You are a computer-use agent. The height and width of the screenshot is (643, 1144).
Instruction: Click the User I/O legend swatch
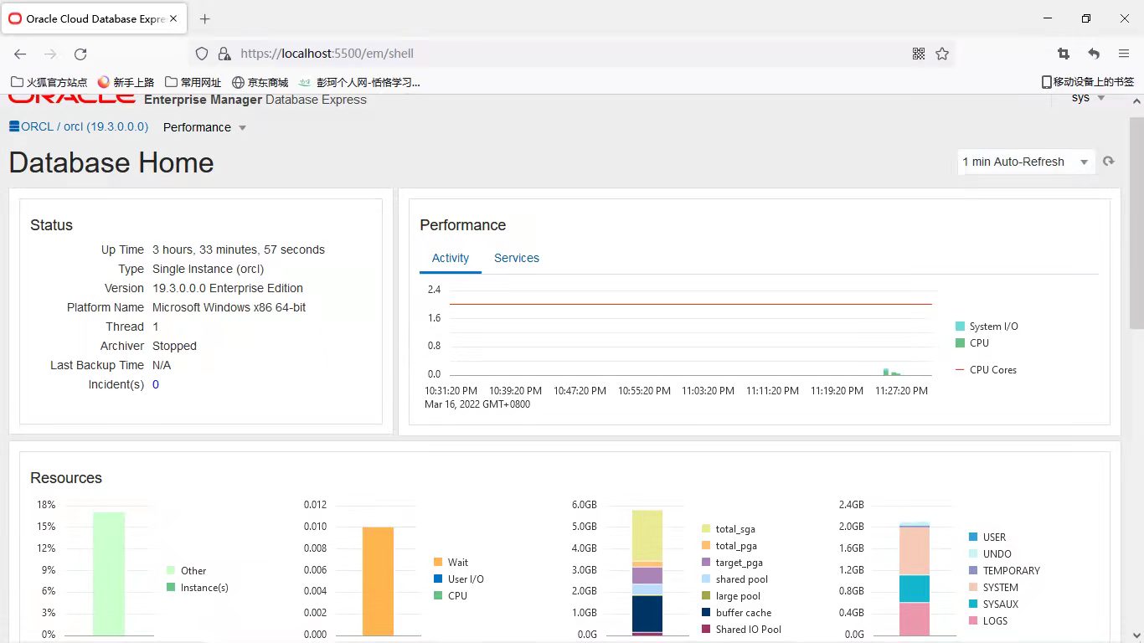click(x=438, y=579)
